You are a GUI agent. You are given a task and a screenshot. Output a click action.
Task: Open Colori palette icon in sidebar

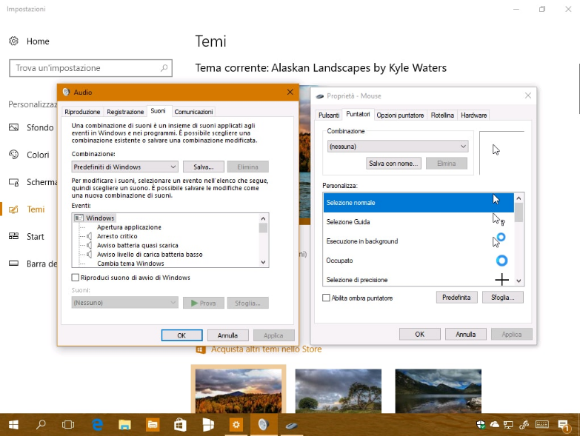13,155
